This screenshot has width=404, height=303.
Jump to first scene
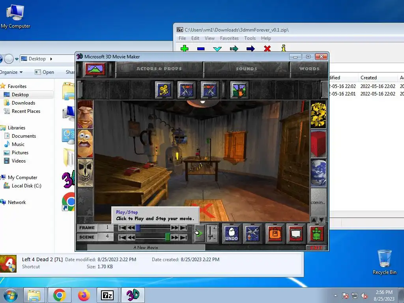tap(123, 237)
